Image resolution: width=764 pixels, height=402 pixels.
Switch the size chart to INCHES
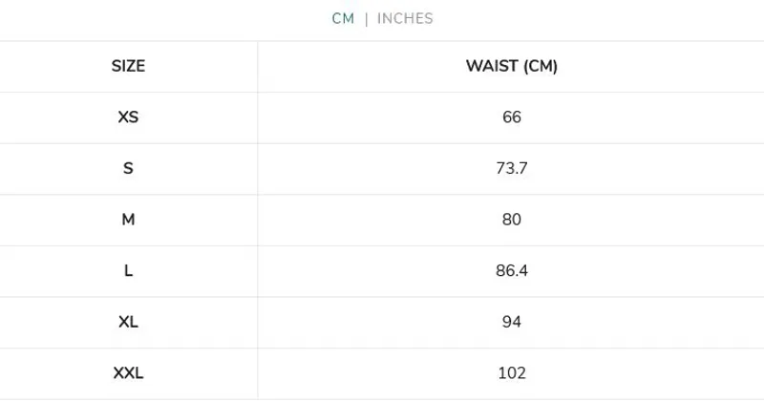pyautogui.click(x=405, y=19)
